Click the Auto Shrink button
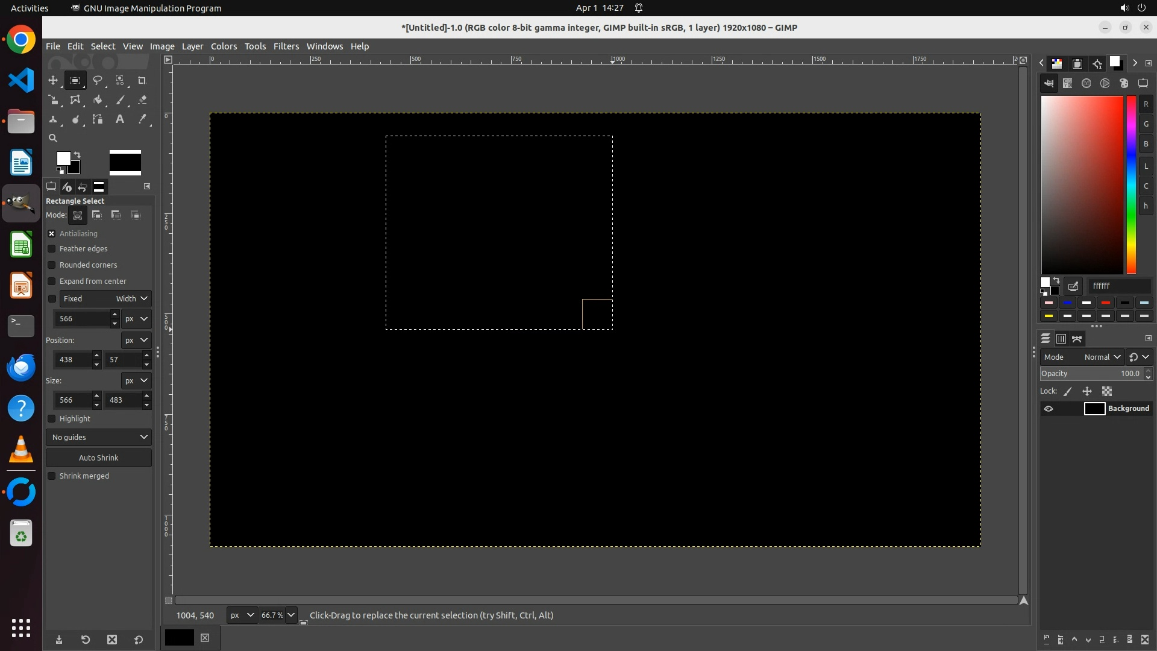 (99, 458)
